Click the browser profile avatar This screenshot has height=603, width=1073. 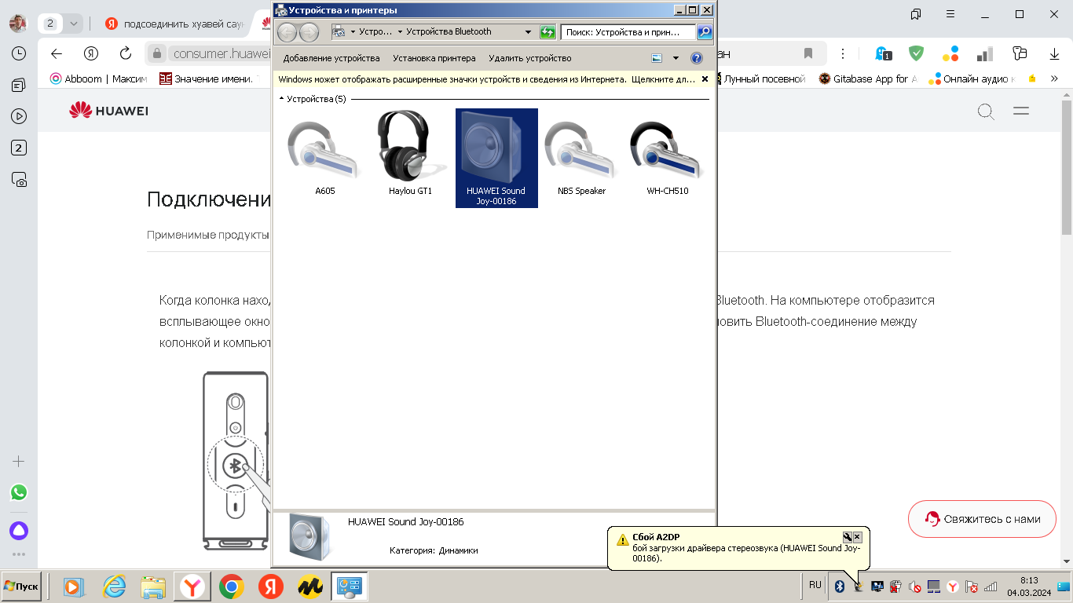pyautogui.click(x=18, y=24)
